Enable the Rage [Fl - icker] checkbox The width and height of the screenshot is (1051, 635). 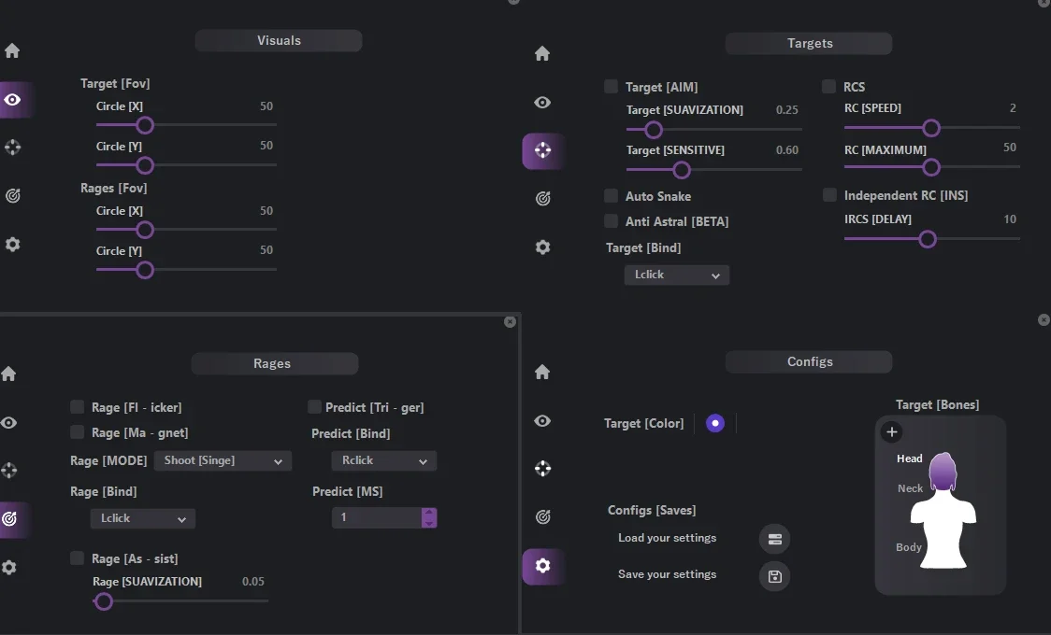77,407
